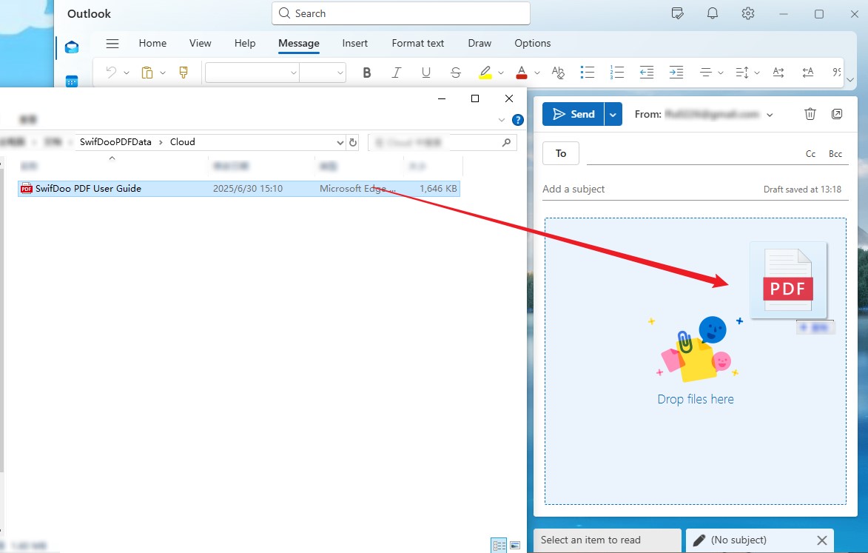Image resolution: width=868 pixels, height=553 pixels.
Task: Toggle the hamburger navigation menu
Action: [112, 43]
